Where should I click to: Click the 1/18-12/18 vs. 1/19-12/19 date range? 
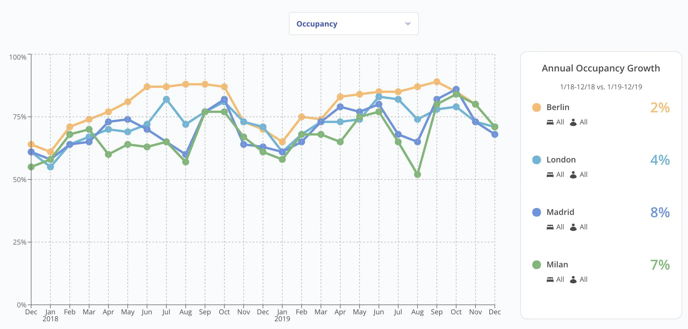(x=601, y=87)
